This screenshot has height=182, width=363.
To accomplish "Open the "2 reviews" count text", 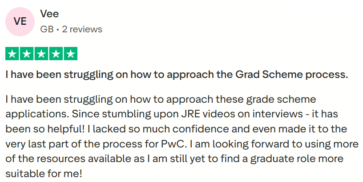I will (x=82, y=29).
